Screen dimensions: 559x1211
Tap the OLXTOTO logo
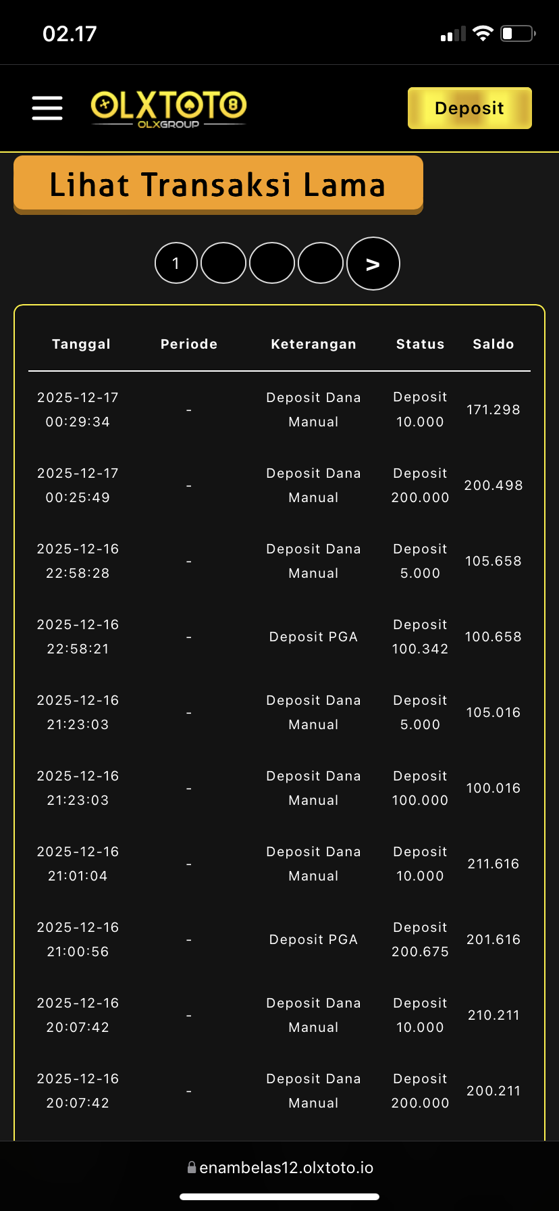click(169, 108)
